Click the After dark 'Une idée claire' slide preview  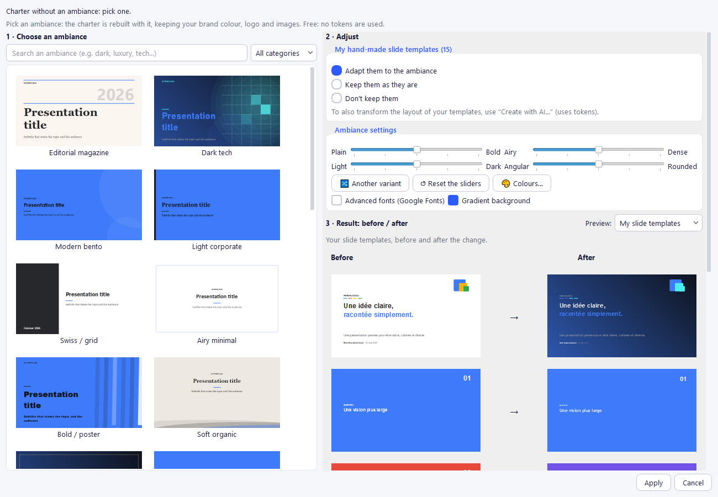coord(622,316)
